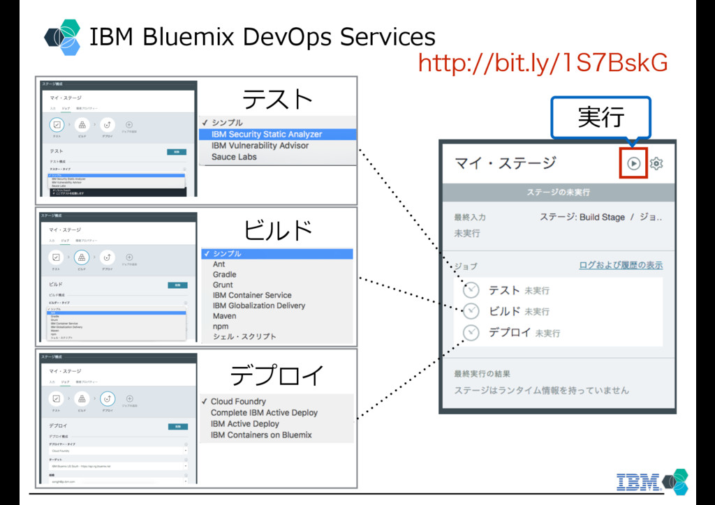The image size is (715, 505).
Task: Click the デプロイ arrow icon in build panel
Action: coord(107,257)
